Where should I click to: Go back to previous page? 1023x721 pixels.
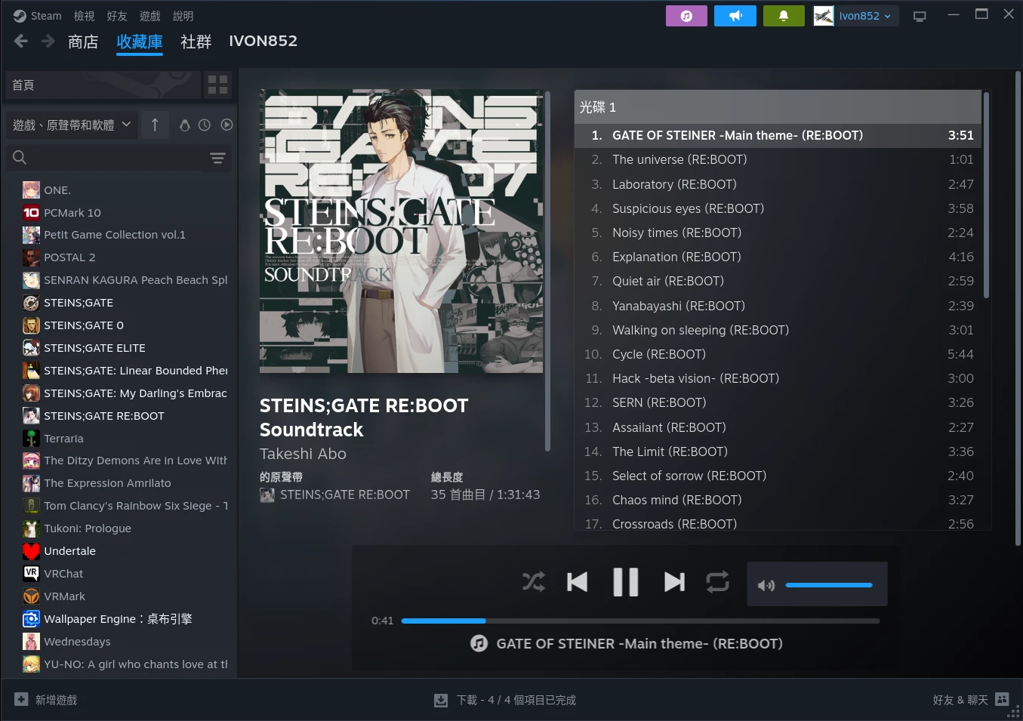pyautogui.click(x=21, y=42)
